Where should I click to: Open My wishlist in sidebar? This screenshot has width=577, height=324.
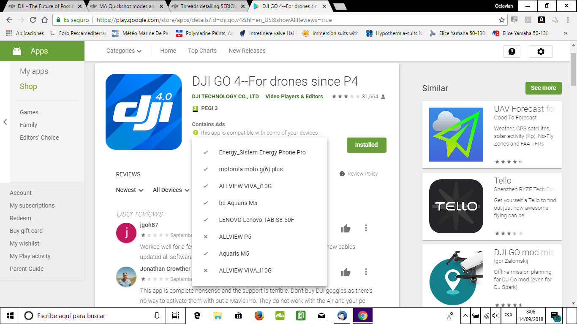24,243
